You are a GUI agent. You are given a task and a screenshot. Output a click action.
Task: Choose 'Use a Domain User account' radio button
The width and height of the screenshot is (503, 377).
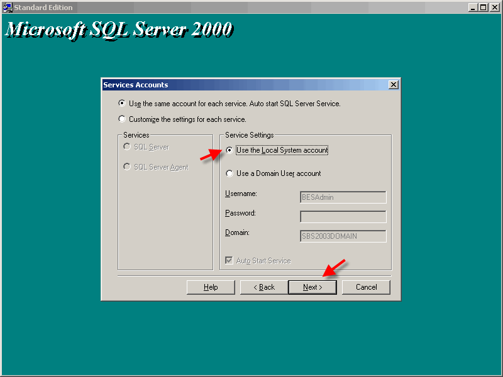point(229,173)
